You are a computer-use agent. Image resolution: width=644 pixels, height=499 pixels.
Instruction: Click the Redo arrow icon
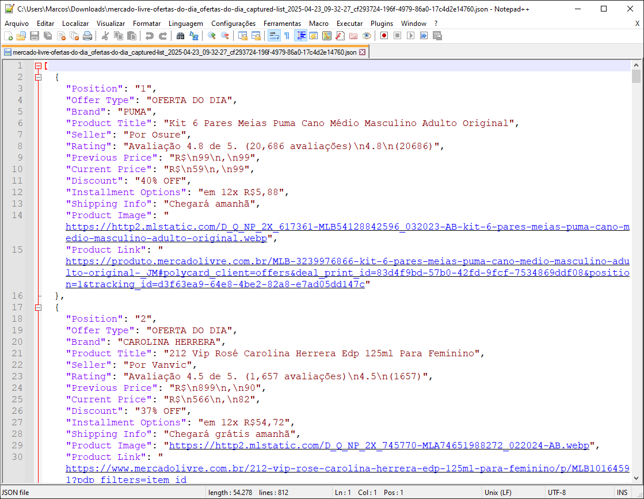[163, 36]
